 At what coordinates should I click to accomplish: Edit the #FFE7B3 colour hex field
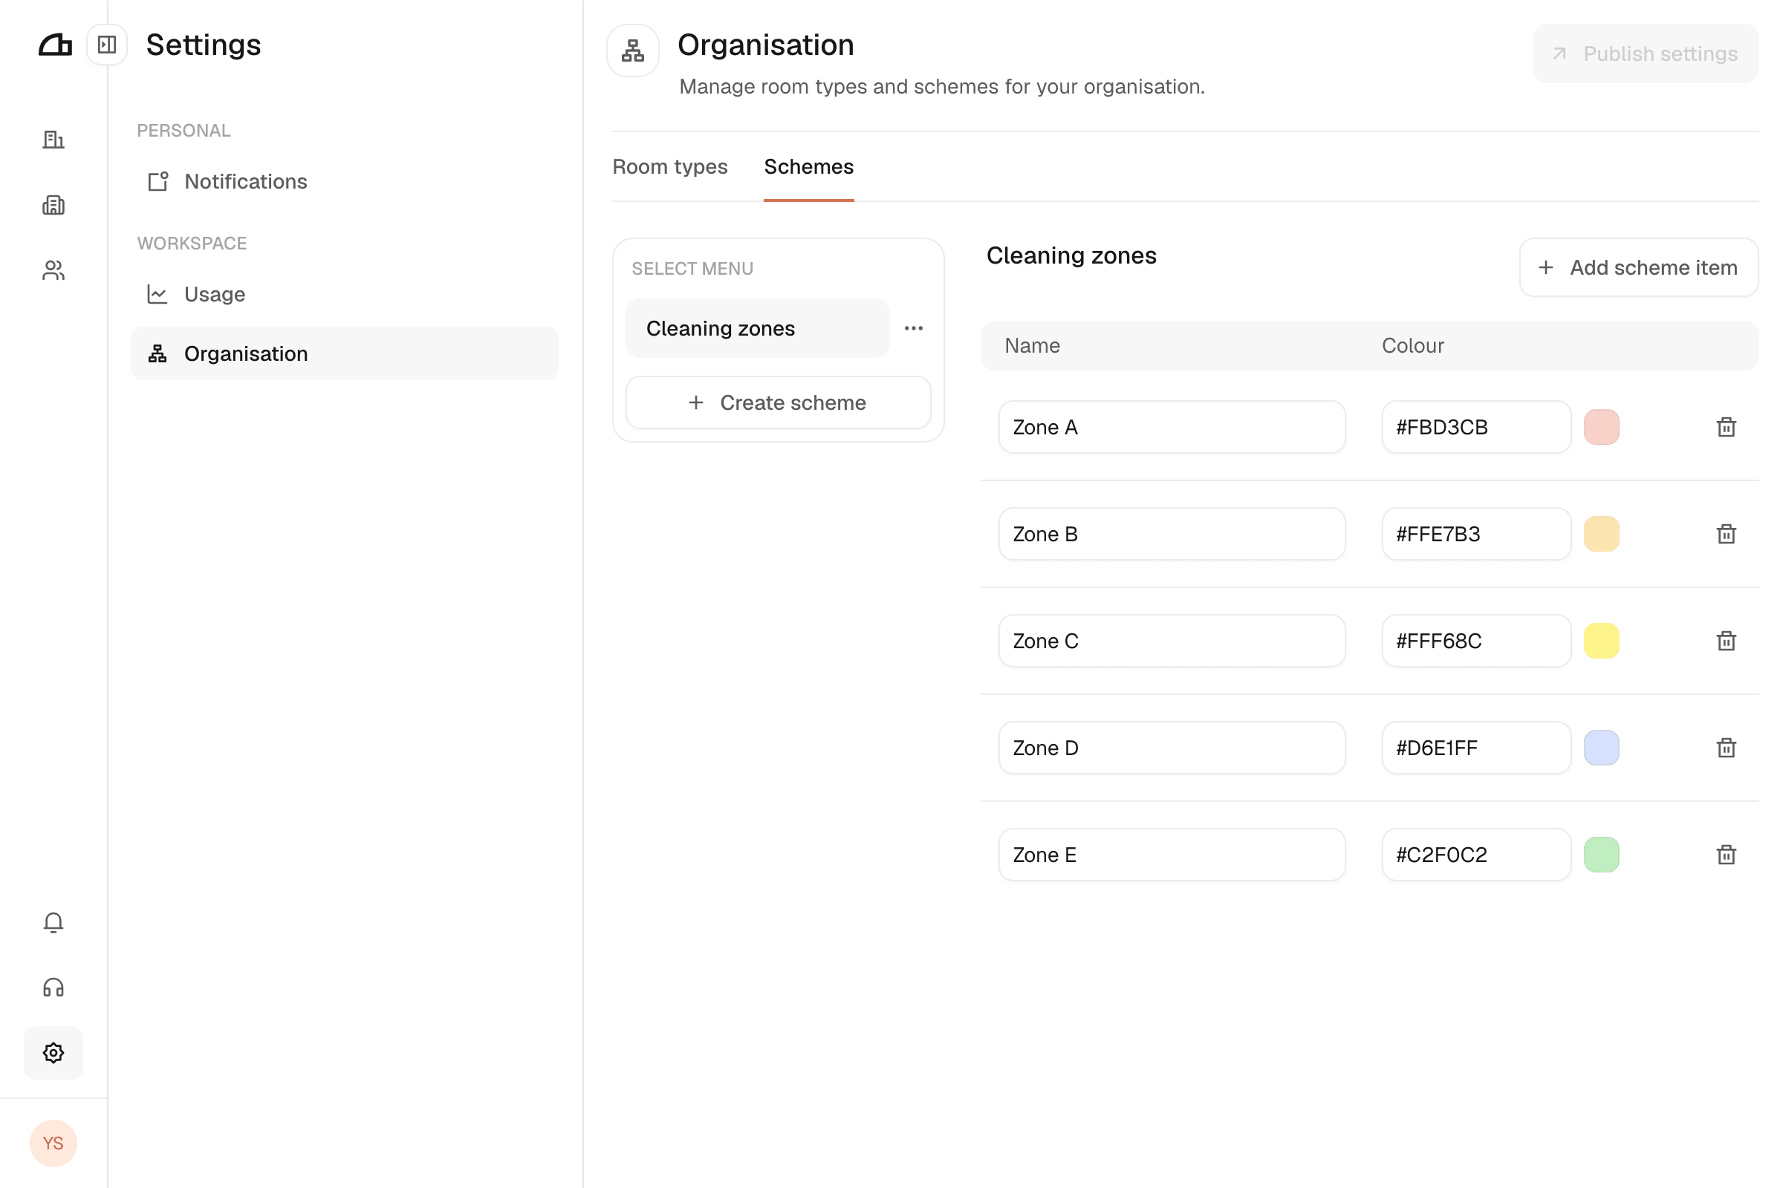pos(1476,534)
